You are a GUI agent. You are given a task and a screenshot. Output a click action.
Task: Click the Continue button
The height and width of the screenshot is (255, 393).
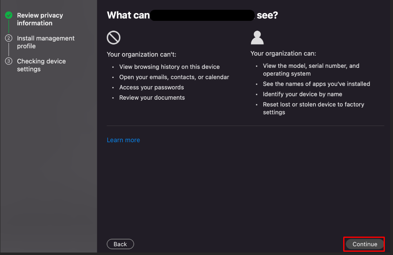pyautogui.click(x=365, y=244)
